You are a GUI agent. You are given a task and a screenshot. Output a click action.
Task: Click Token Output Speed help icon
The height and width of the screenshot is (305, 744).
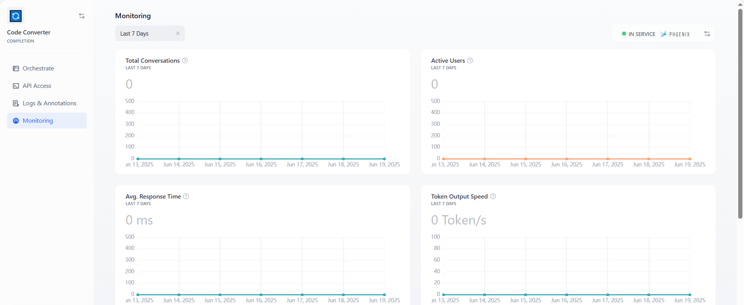click(x=493, y=196)
